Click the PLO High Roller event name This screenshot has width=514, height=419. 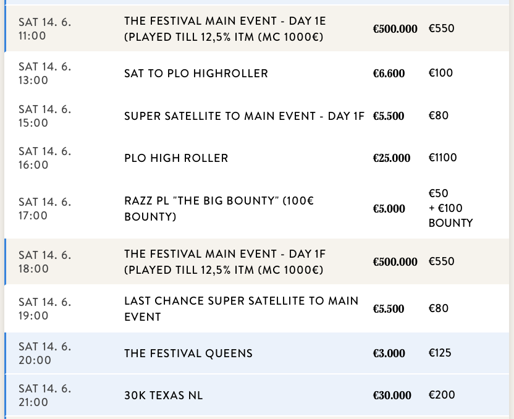click(x=176, y=158)
